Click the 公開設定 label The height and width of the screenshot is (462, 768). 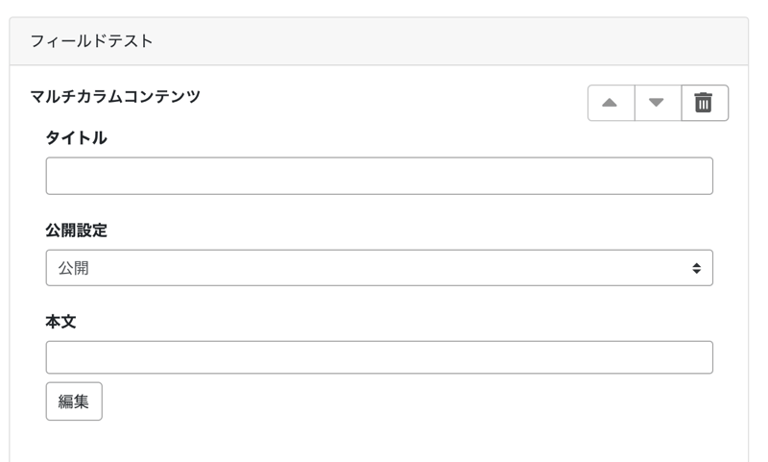[x=76, y=231]
